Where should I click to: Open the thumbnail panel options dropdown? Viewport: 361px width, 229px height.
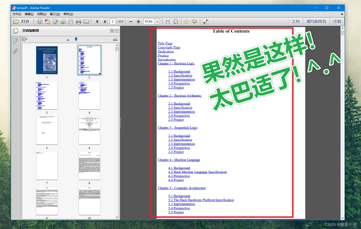(25, 39)
